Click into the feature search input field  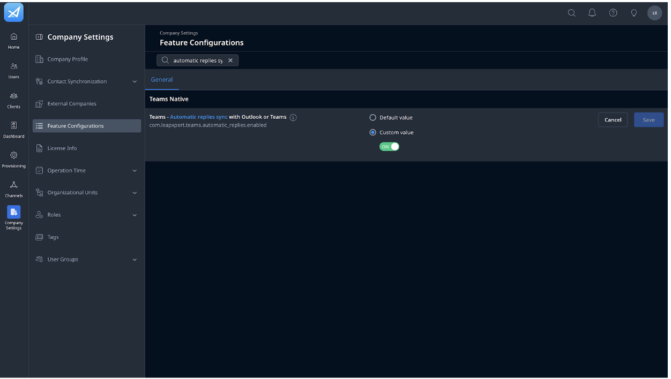click(x=197, y=60)
